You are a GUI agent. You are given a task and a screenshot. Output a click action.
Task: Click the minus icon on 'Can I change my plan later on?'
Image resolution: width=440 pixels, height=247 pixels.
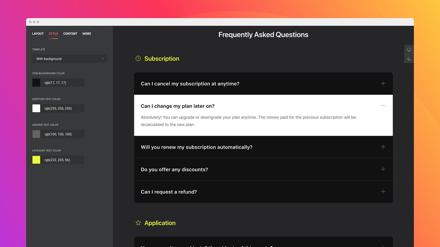tap(383, 106)
